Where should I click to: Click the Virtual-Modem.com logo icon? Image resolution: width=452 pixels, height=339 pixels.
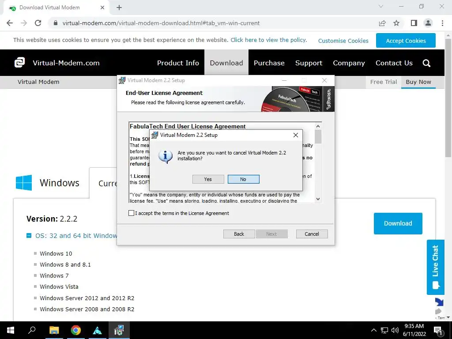[19, 63]
